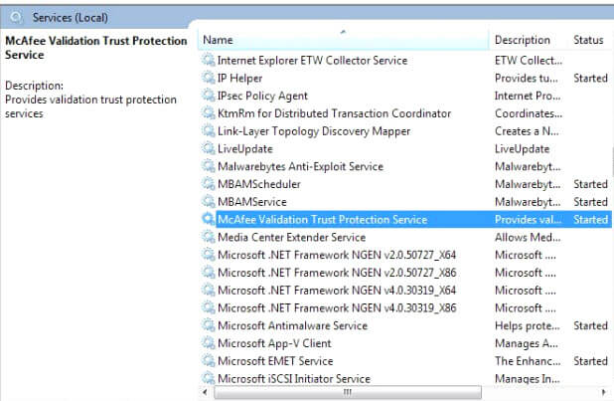Click gear icon for Internet Explorer ETW Collector Service
The width and height of the screenshot is (614, 401).
[x=208, y=60]
